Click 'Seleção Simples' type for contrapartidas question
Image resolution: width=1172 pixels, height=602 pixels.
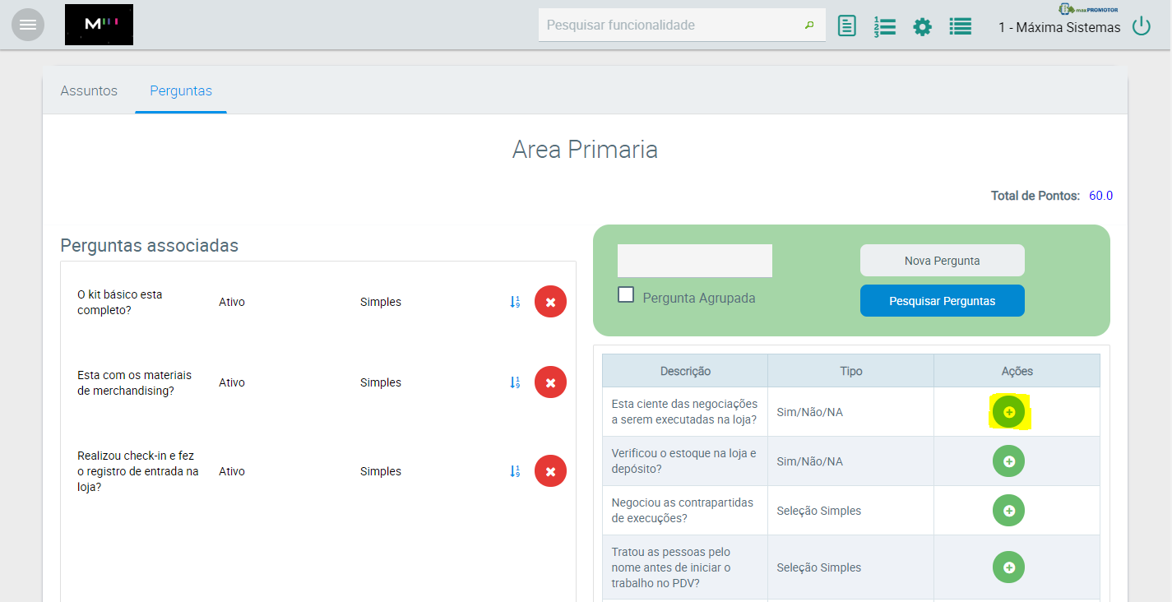819,511
